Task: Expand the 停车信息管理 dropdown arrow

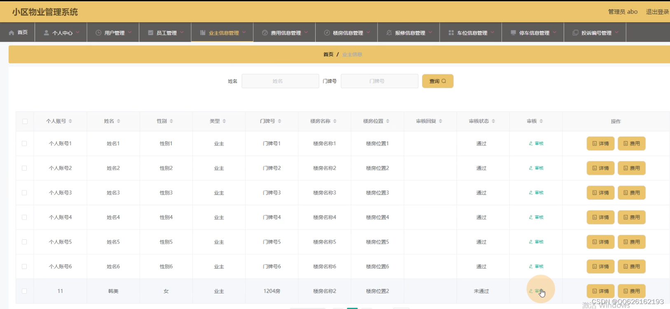Action: (555, 32)
